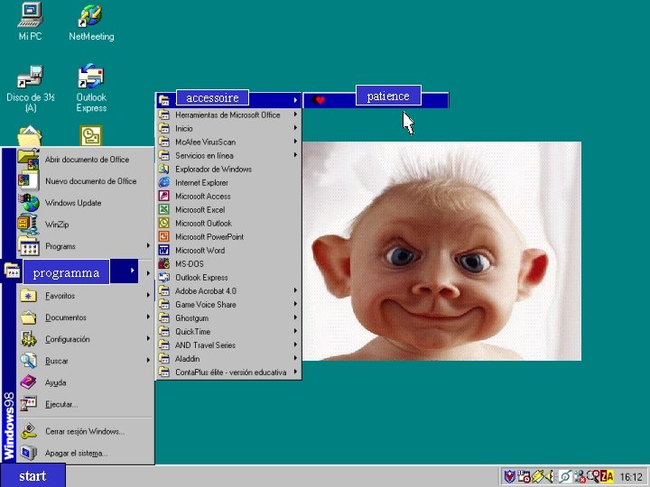Click Apagar el sistema option
650x487 pixels.
click(x=77, y=453)
